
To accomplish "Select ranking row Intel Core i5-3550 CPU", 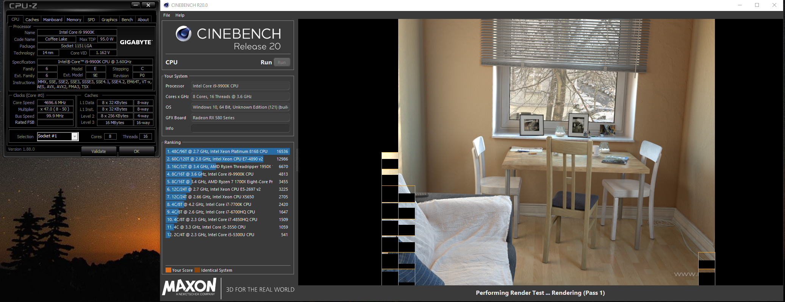I will coord(228,227).
